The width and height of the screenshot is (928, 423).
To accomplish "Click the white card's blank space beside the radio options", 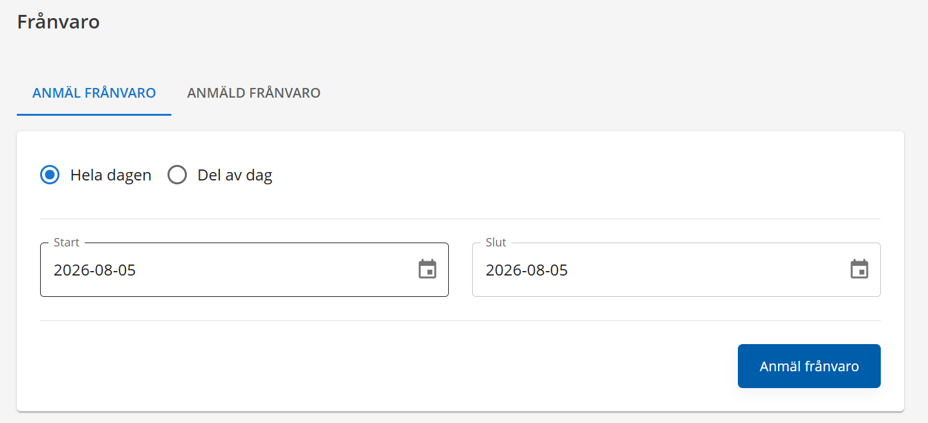I will pyautogui.click(x=576, y=175).
